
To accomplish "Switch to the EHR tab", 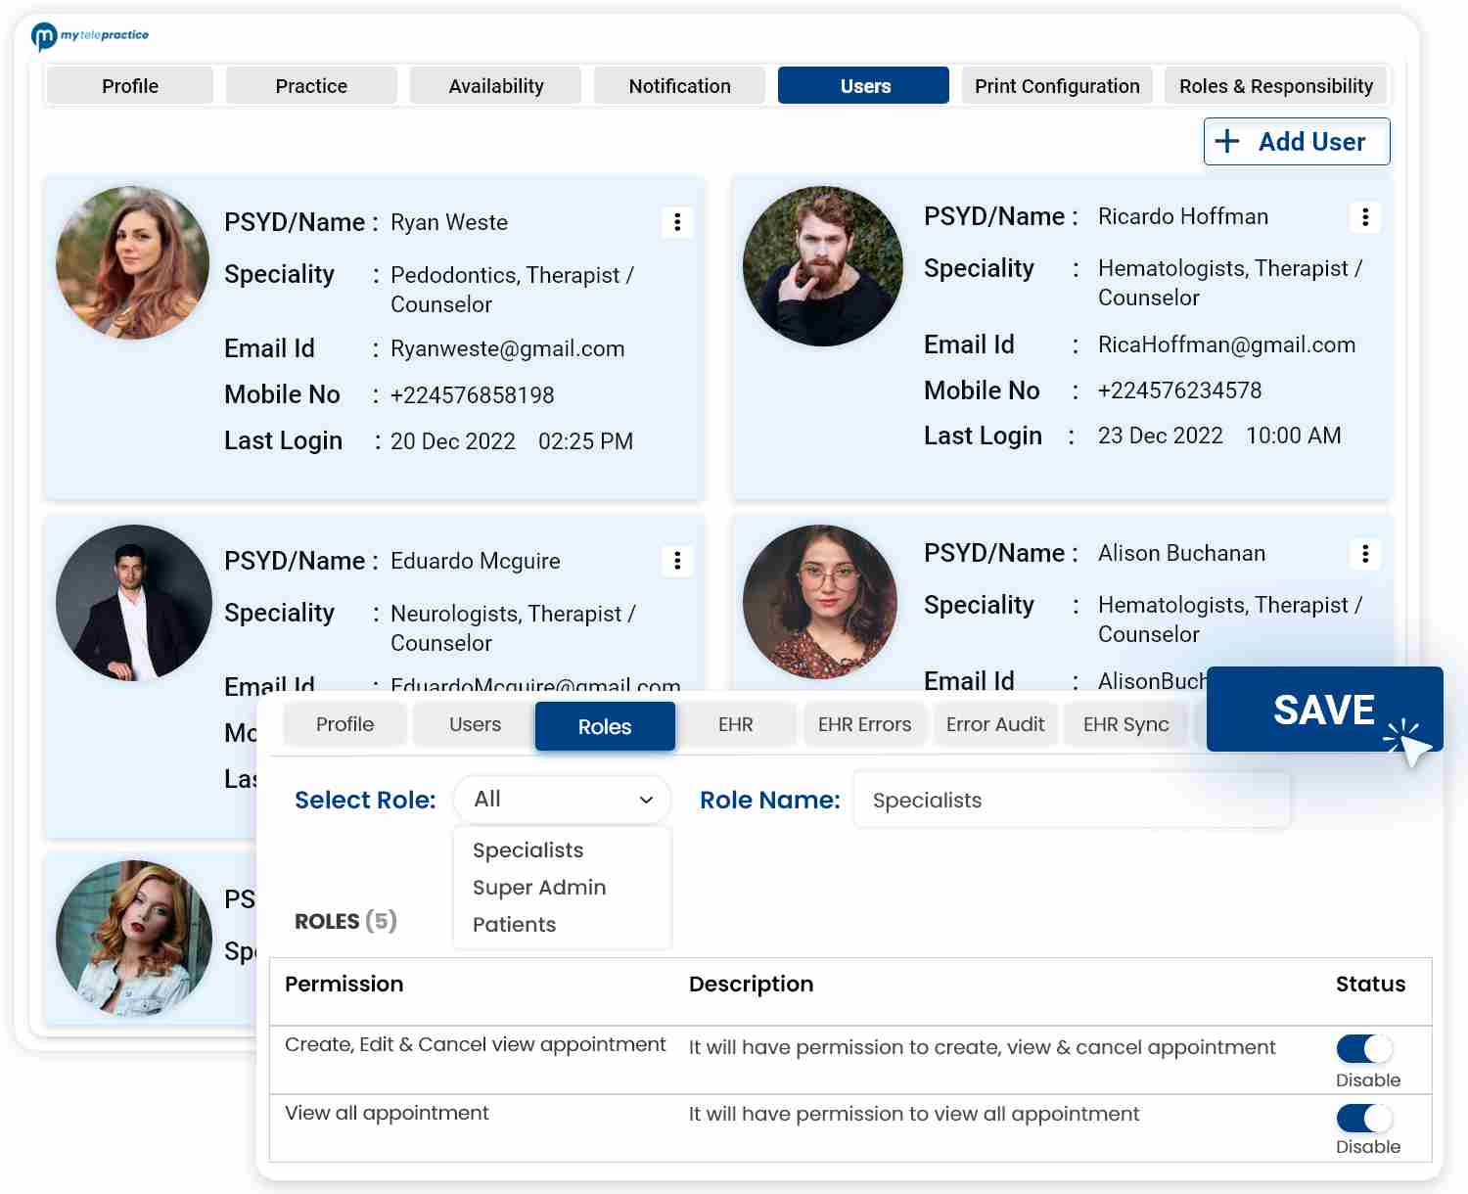I will coord(736,724).
